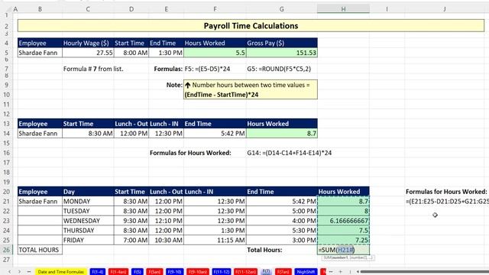Switch to the F(1-4) sheet tab
The image size is (489, 275).
pos(98,272)
